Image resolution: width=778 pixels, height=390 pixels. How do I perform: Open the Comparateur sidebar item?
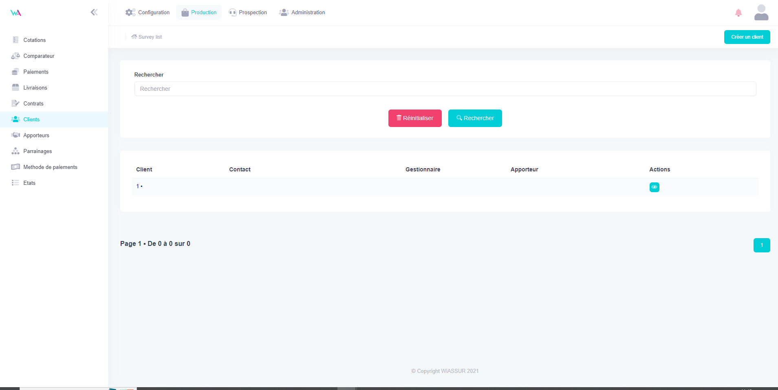coord(39,56)
